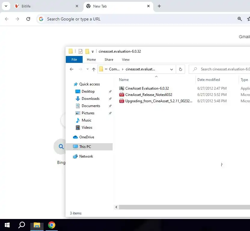The height and width of the screenshot is (231, 250).
Task: Click the horizontal scrollbar left arrow
Action: click(x=116, y=207)
